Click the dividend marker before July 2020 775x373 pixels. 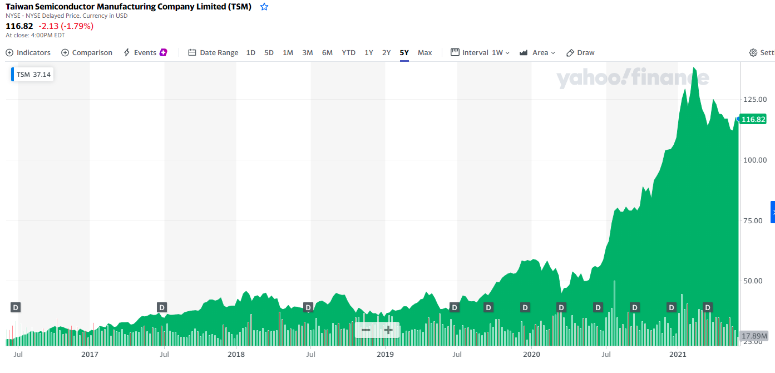[x=598, y=307]
